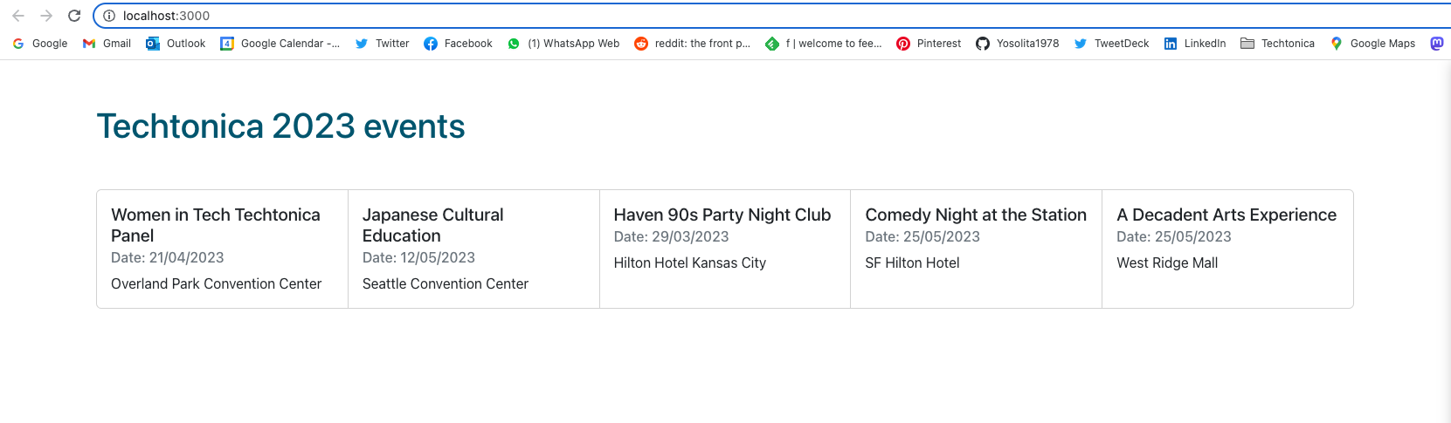Open the Facebook bookmark
Screen dimensions: 1451x423
[x=458, y=44]
